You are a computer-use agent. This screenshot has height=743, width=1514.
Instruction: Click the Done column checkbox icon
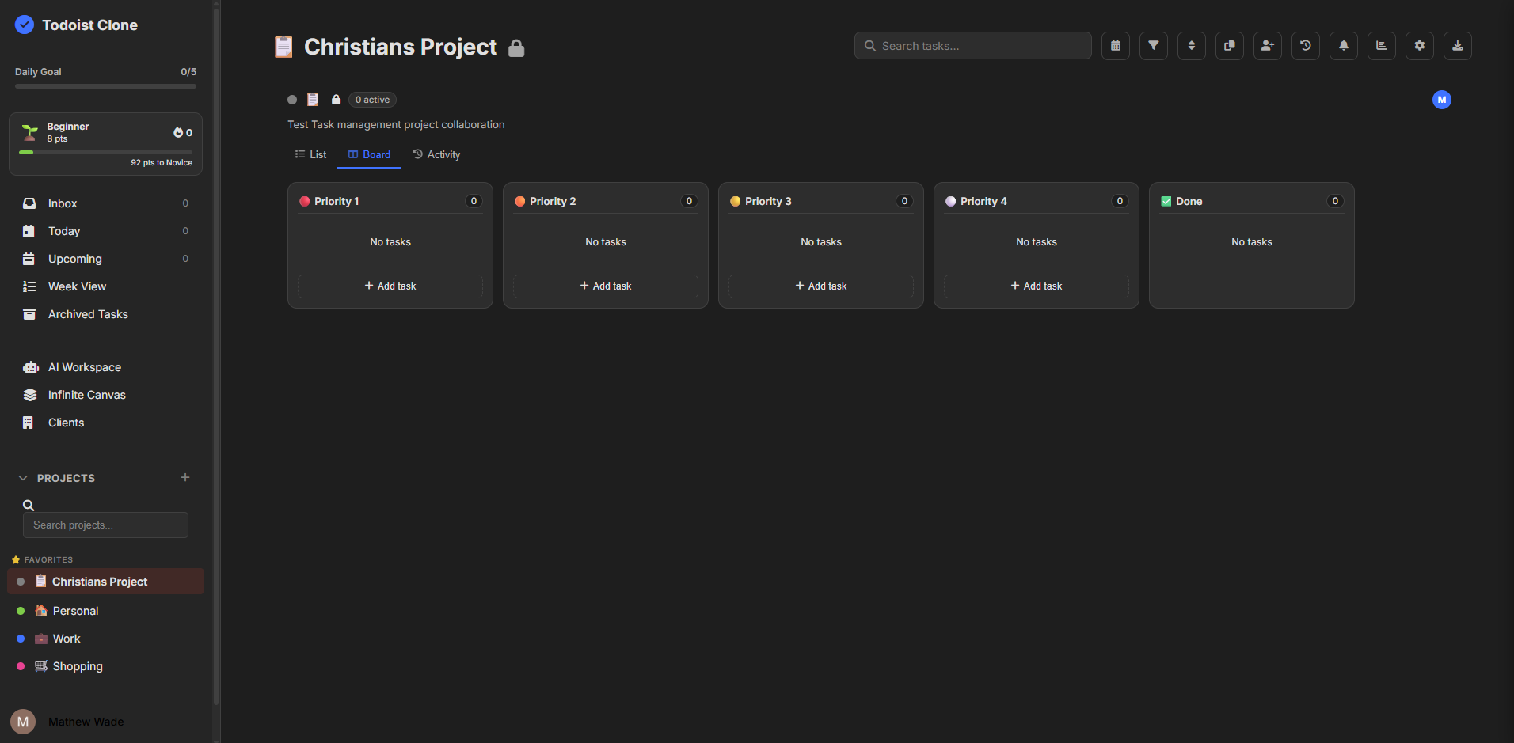point(1166,201)
